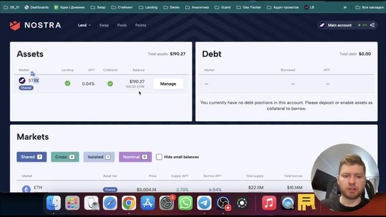Go to the Points page
The image size is (386, 217).
coord(141,25)
